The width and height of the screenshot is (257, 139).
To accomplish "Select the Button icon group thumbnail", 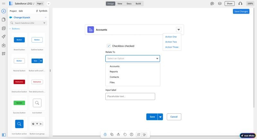I will [x=37, y=124].
